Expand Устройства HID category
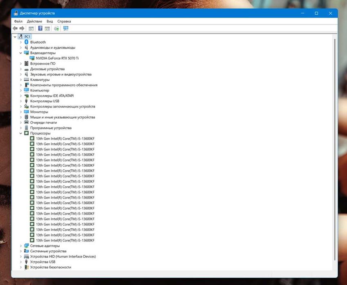 click(x=20, y=256)
